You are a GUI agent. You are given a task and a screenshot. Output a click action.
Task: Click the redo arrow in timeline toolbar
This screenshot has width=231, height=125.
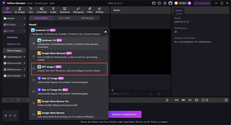coord(12,100)
